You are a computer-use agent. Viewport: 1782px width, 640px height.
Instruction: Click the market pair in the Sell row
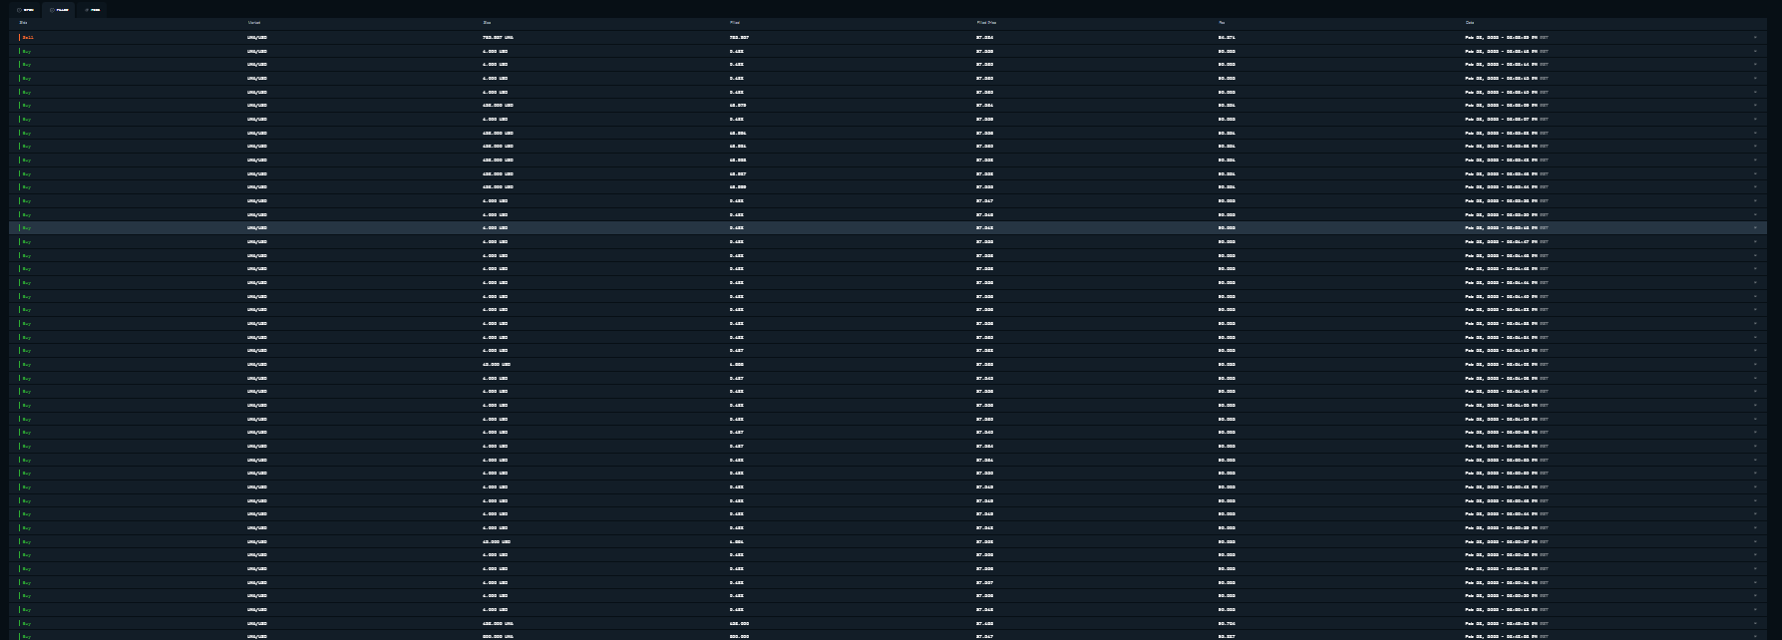coord(257,37)
